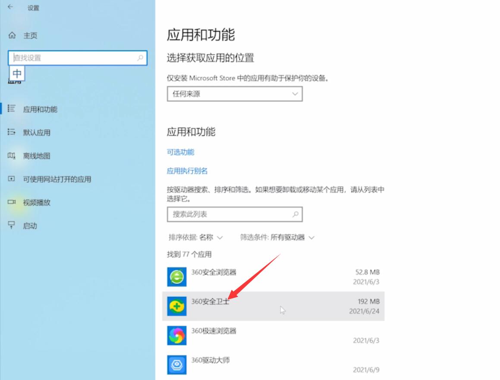This screenshot has height=380, width=500.
Task: Click the 中 input method indicator
Action: click(x=17, y=74)
